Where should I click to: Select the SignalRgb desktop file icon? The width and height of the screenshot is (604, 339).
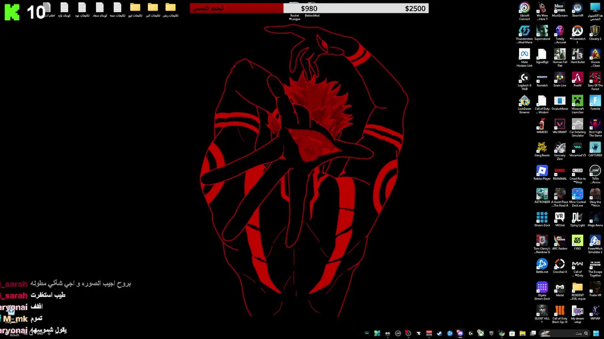pyautogui.click(x=542, y=56)
